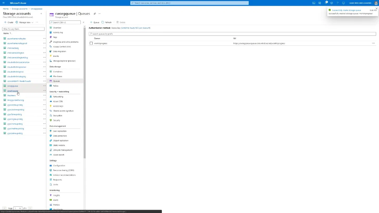Click Create storage account button

(9, 22)
